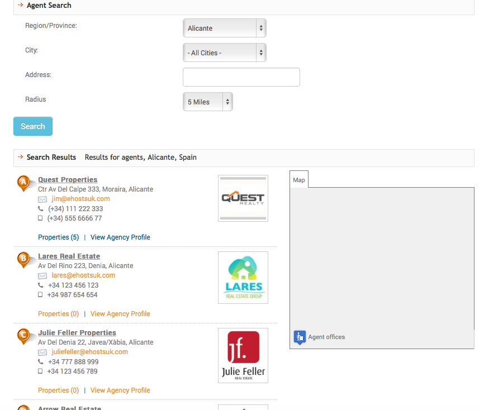Click the Julie Feller logo thumbnail

click(243, 355)
